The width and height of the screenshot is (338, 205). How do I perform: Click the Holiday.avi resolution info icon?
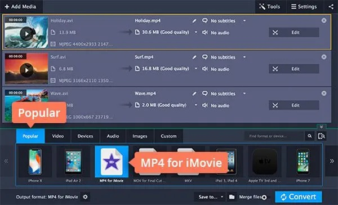pos(53,44)
